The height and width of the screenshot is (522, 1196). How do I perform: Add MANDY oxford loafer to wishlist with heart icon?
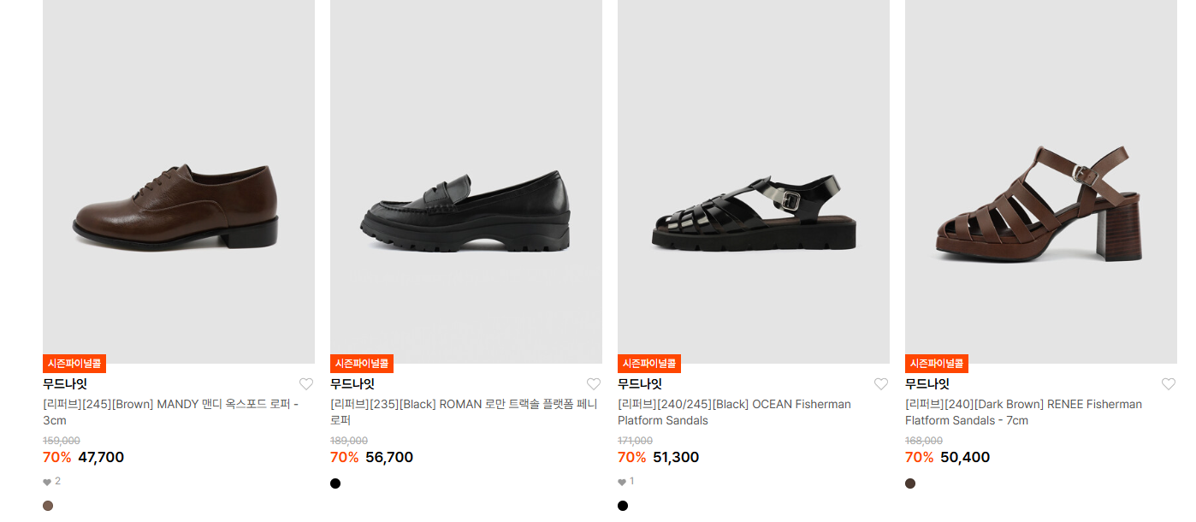click(306, 384)
